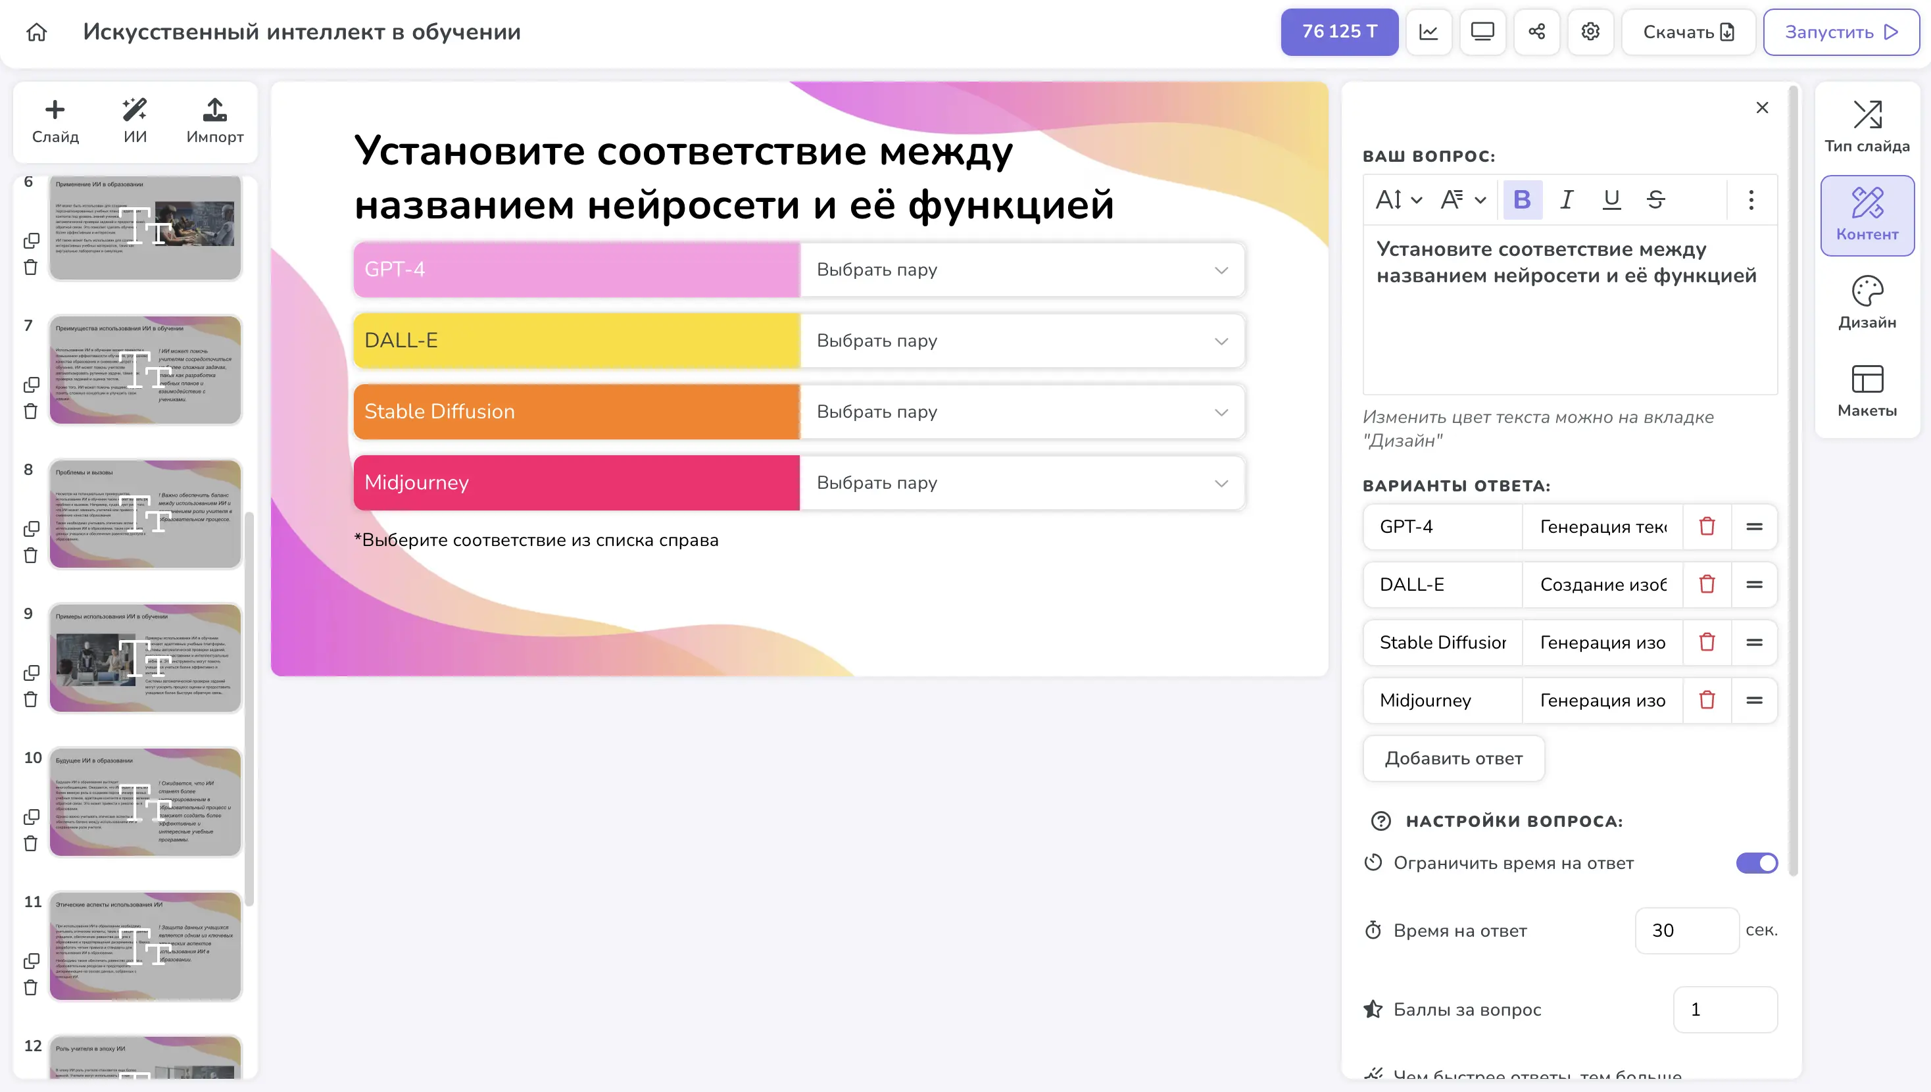
Task: Open the presentation settings gear
Action: pyautogui.click(x=1590, y=32)
